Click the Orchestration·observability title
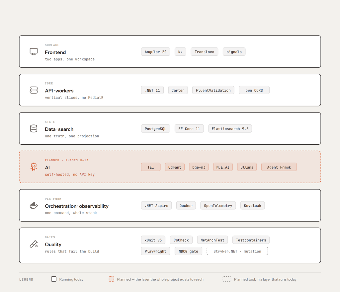The image size is (340, 292). point(77,206)
